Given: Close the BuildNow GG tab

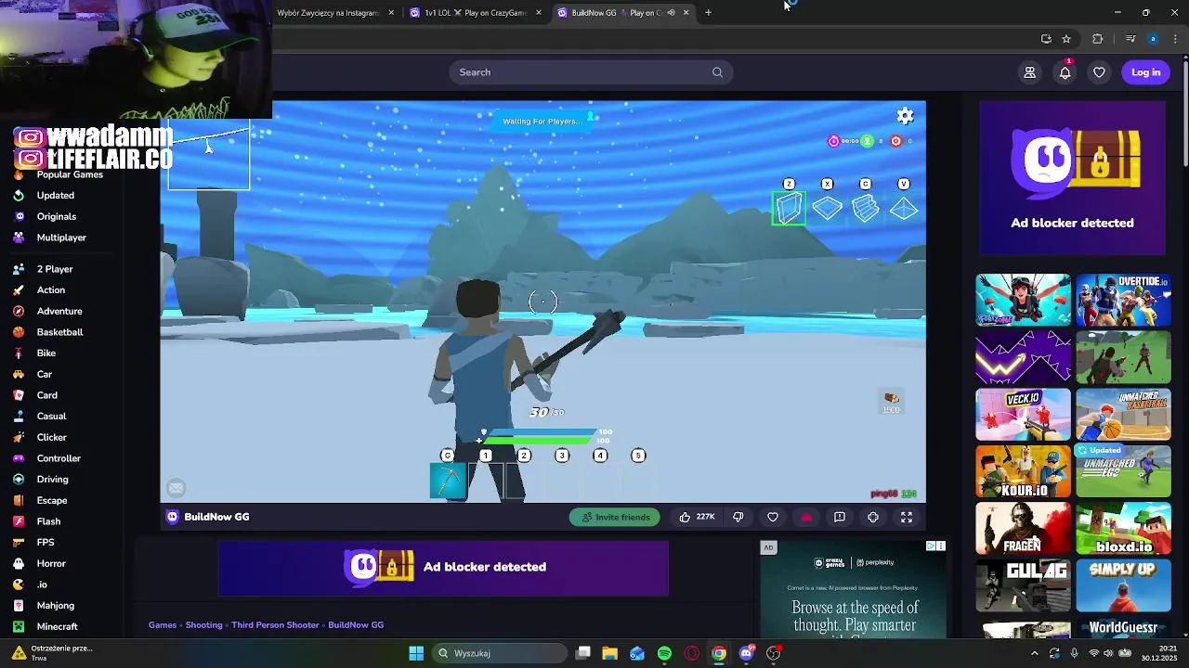Looking at the screenshot, I should click(x=686, y=13).
